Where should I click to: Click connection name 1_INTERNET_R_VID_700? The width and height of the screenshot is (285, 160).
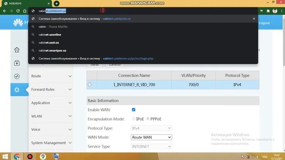[134, 85]
